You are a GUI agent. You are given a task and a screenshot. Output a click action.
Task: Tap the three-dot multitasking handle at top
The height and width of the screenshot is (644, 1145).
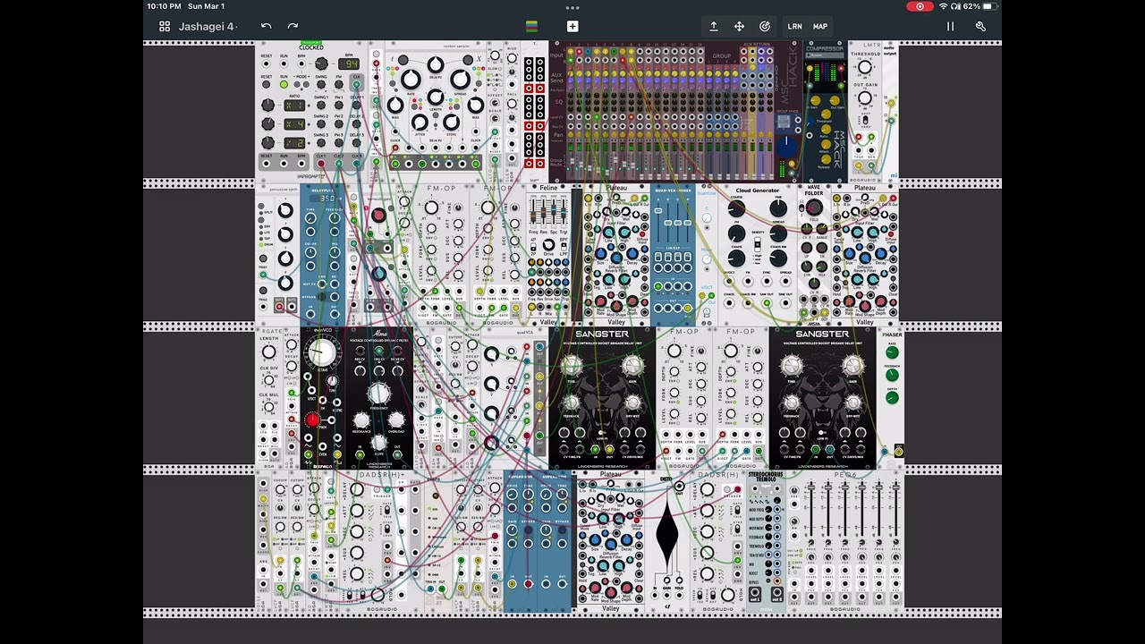point(572,7)
